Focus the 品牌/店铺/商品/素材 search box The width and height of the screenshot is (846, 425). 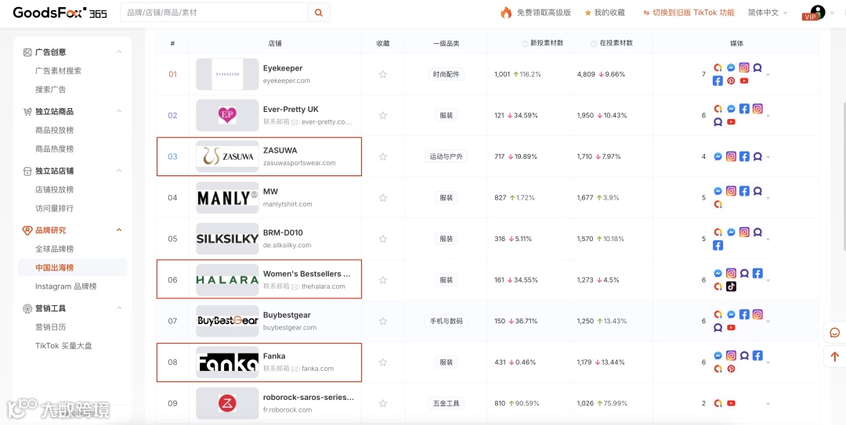coord(214,13)
